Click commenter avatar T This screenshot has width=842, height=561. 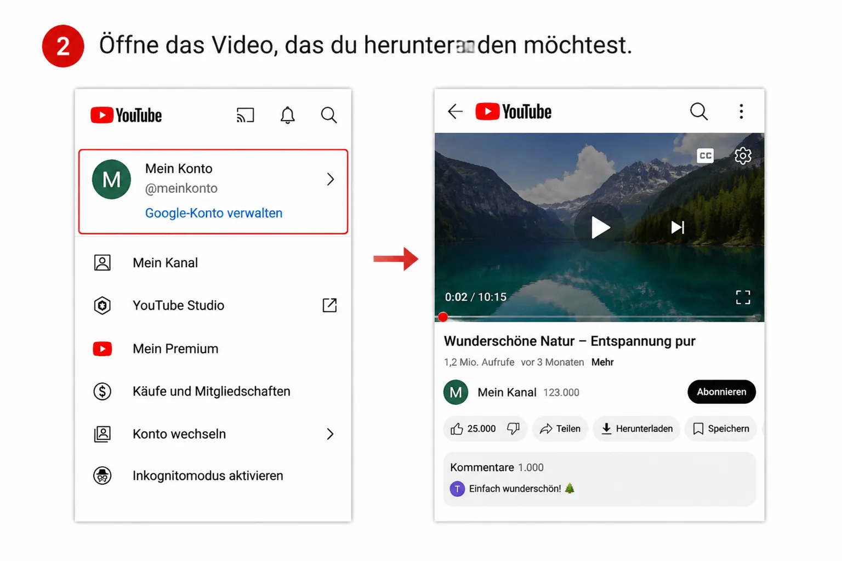pos(457,489)
